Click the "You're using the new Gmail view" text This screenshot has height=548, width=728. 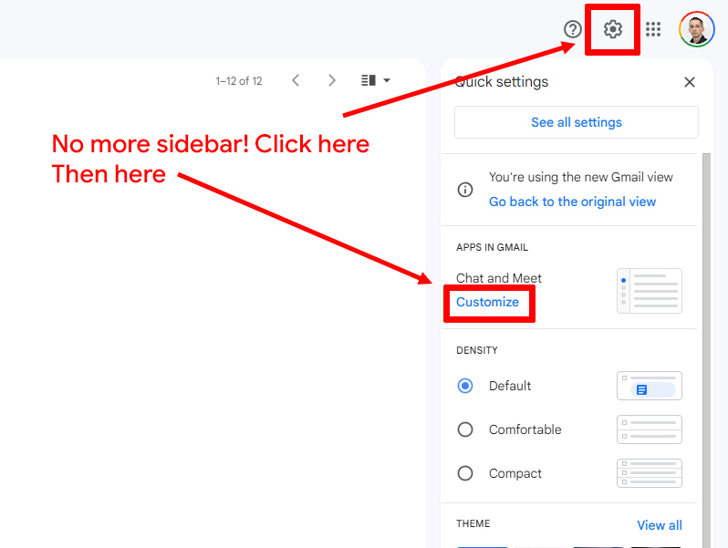tap(580, 177)
